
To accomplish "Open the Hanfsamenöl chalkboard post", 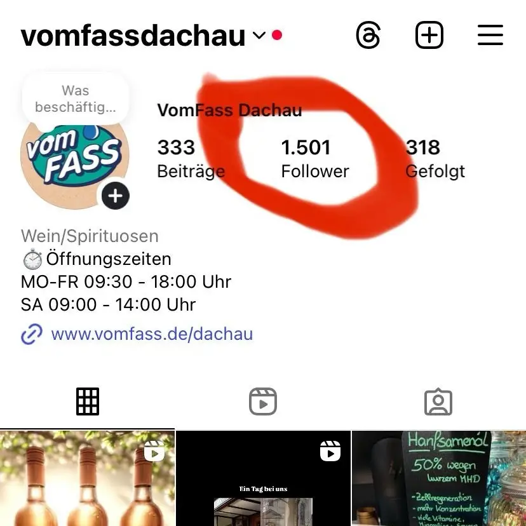I will (439, 478).
